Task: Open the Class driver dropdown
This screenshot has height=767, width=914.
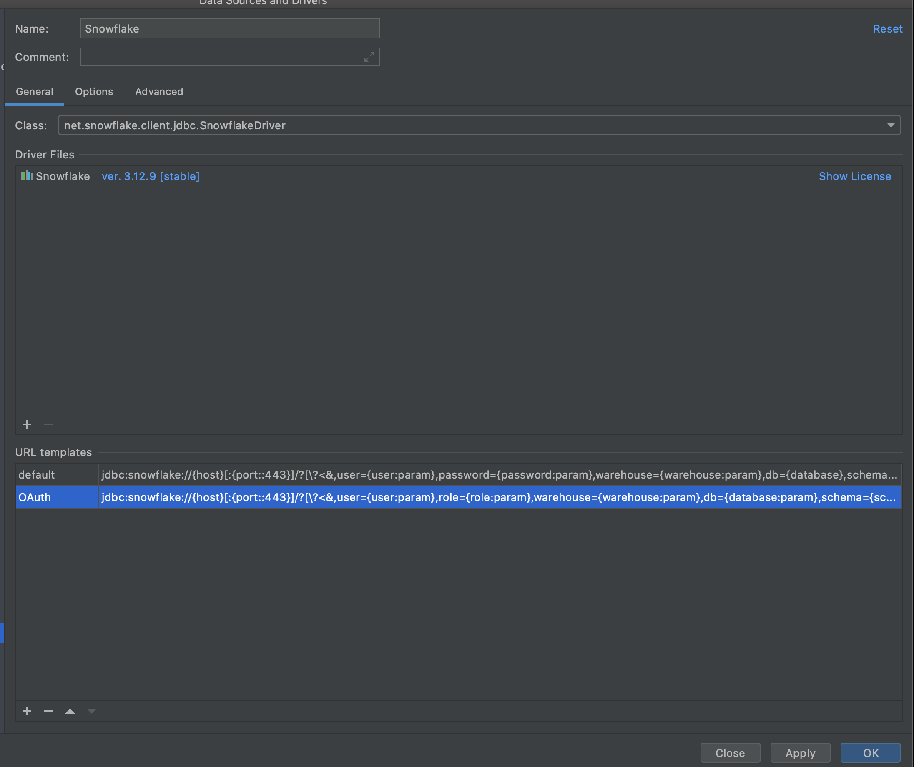Action: (x=891, y=125)
